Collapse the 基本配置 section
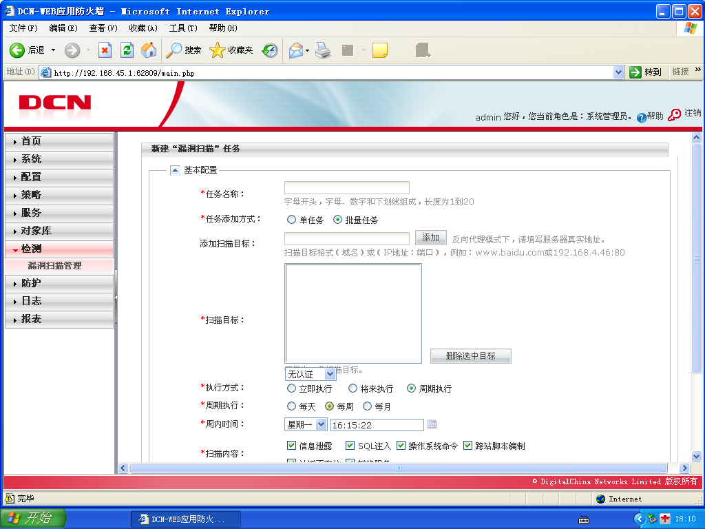 coord(175,170)
